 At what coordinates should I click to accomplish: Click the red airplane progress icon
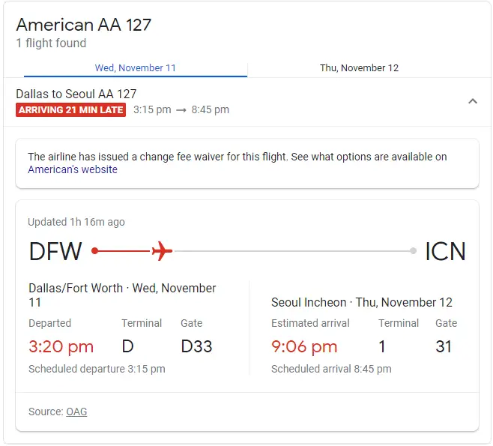point(163,250)
